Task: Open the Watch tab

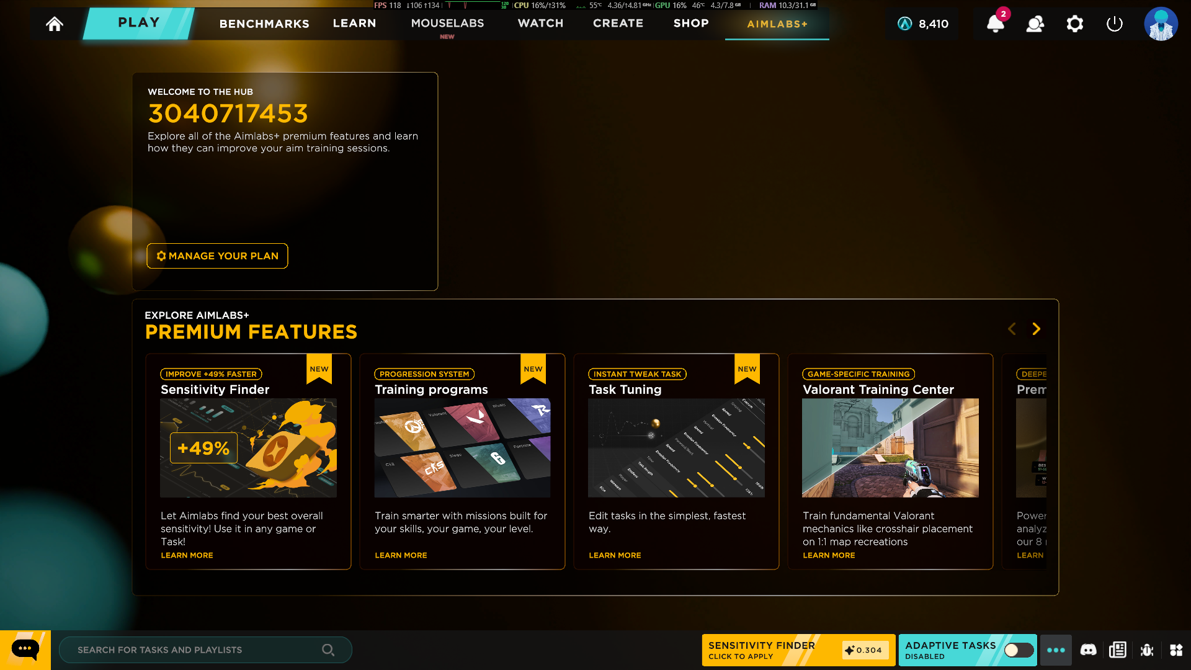Action: (x=540, y=23)
